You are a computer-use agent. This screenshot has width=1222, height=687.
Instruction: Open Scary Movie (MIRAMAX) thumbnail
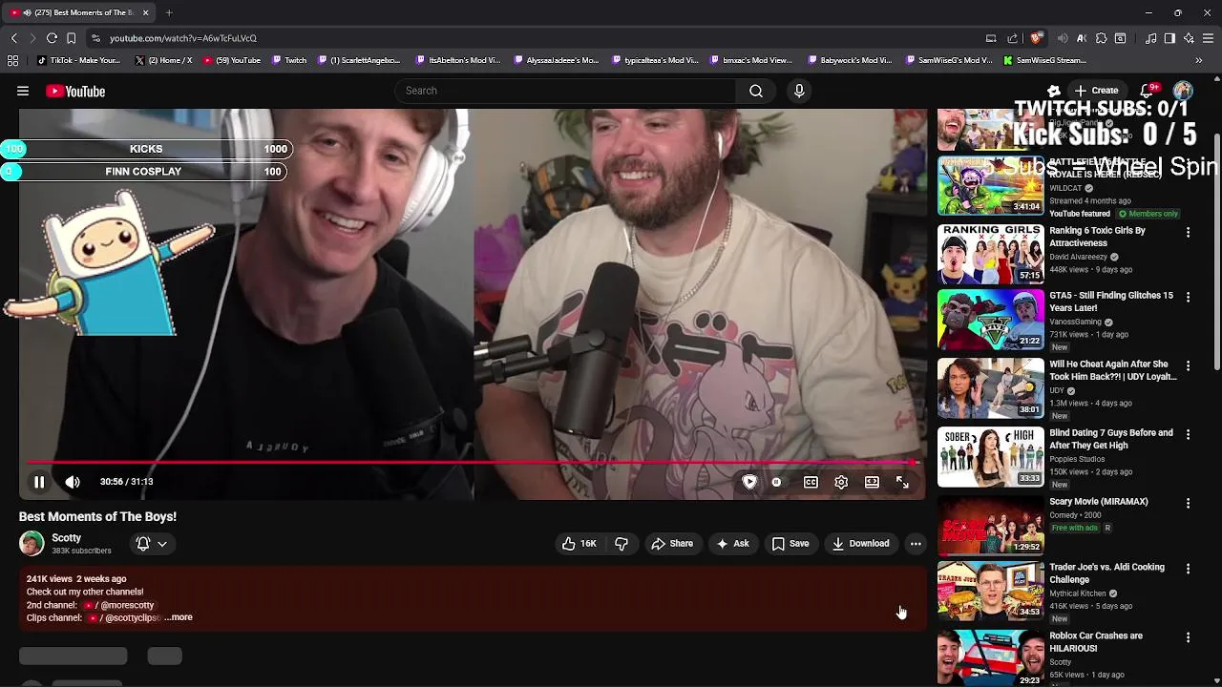pyautogui.click(x=991, y=526)
